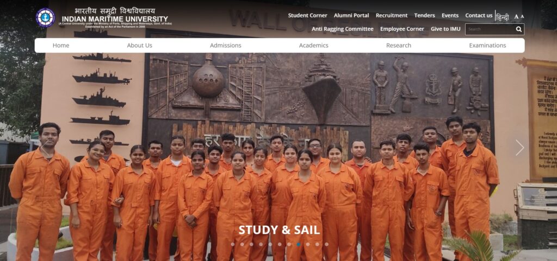557x261 pixels.
Task: Expand the Academics menu
Action: click(x=314, y=46)
